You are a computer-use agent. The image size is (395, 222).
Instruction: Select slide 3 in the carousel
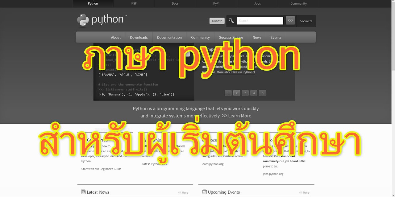[245, 93]
